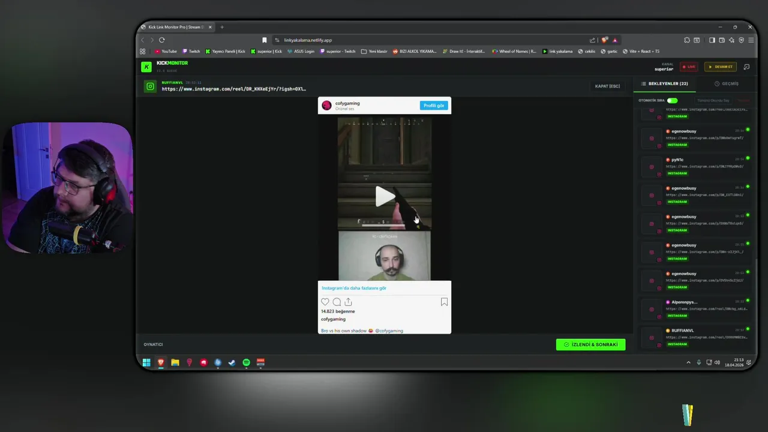Click the red LIVE indicator button

[689, 67]
